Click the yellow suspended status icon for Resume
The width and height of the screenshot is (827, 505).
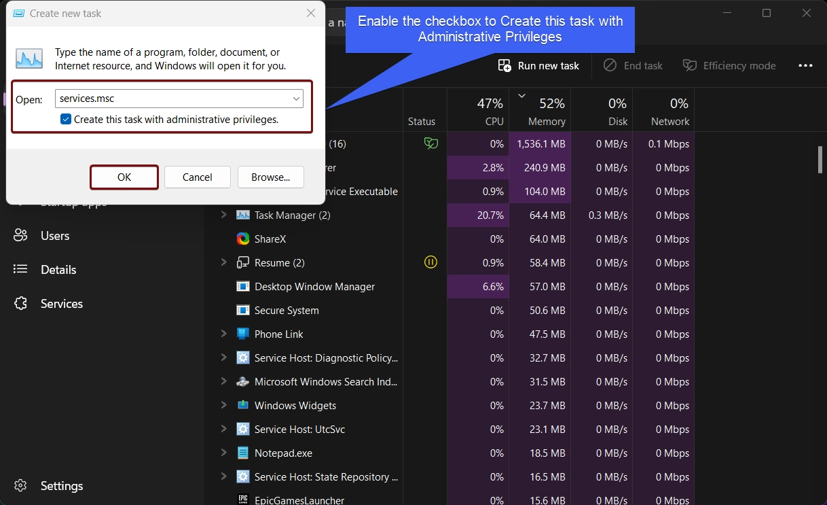click(430, 262)
